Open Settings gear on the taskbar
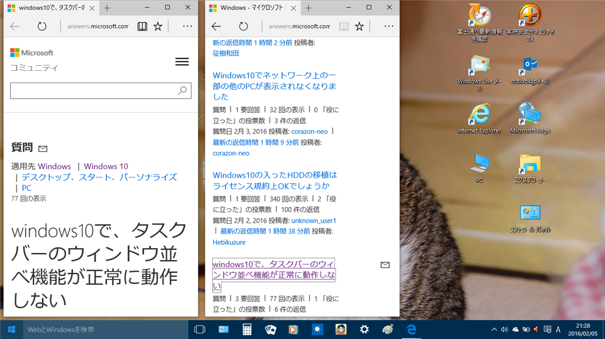The width and height of the screenshot is (605, 339). click(364, 330)
